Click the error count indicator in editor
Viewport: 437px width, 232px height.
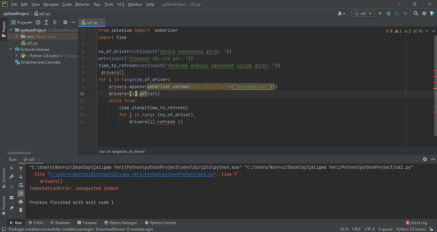pos(389,31)
